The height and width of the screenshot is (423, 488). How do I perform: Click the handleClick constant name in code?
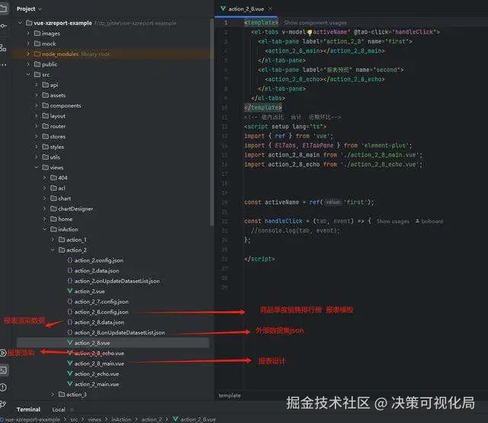coord(284,221)
